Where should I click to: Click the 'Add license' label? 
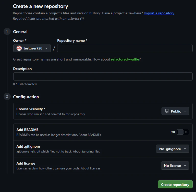click(26, 163)
